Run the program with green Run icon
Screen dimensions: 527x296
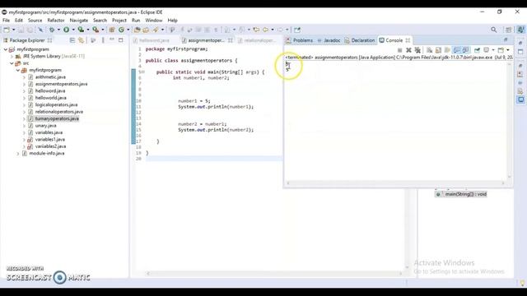pyautogui.click(x=66, y=30)
